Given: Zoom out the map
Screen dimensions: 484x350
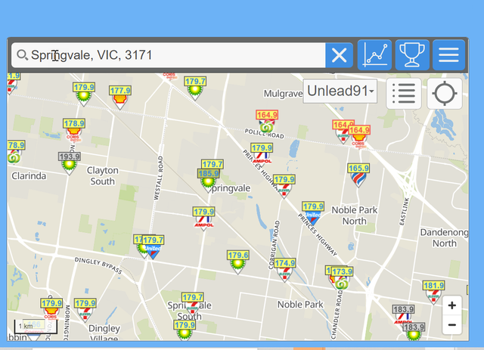Looking at the screenshot, I should [452, 325].
